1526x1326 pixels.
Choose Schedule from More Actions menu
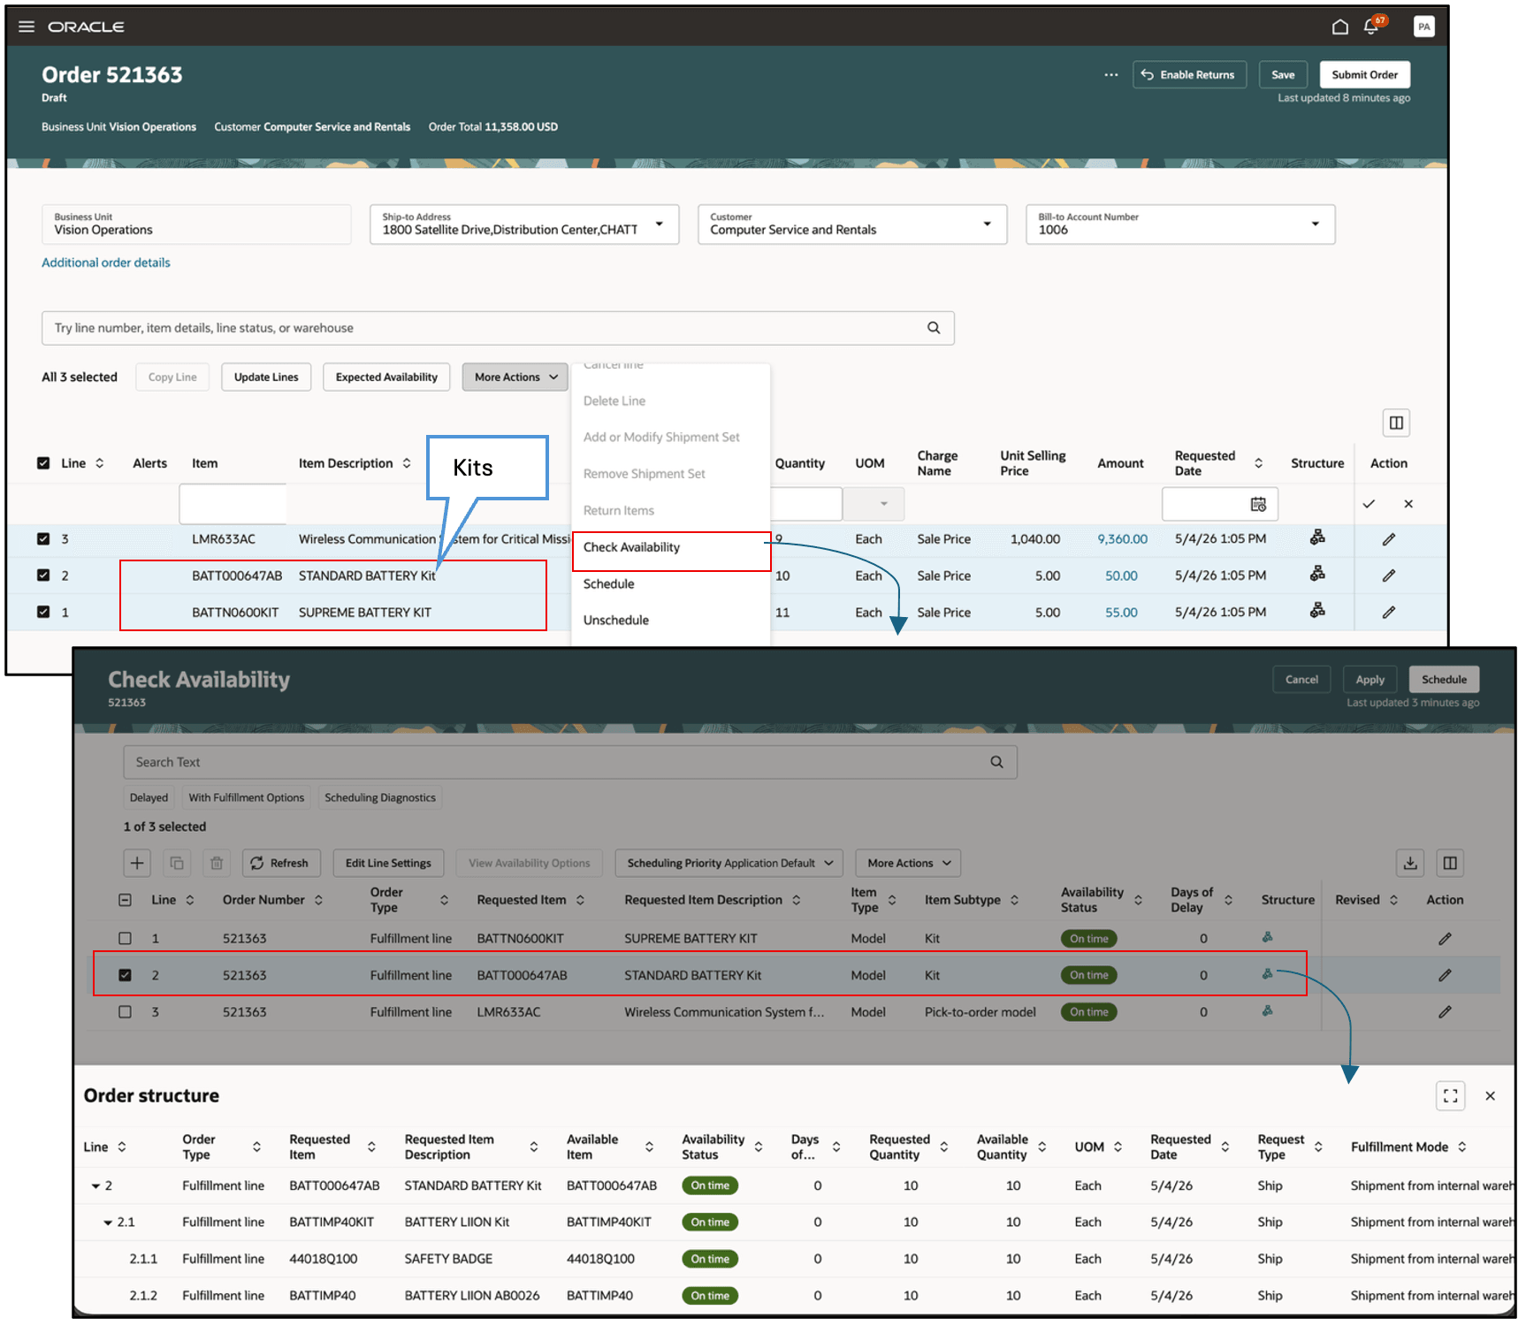[x=608, y=584]
